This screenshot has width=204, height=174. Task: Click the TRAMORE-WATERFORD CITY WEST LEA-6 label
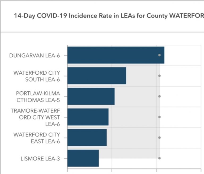(35, 117)
